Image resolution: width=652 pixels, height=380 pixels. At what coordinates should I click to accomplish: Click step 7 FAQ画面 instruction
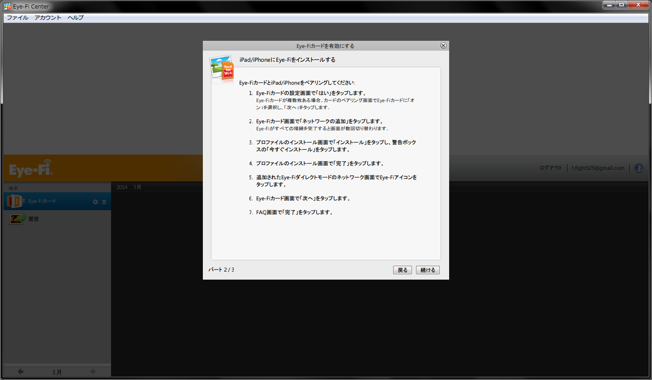coord(295,212)
